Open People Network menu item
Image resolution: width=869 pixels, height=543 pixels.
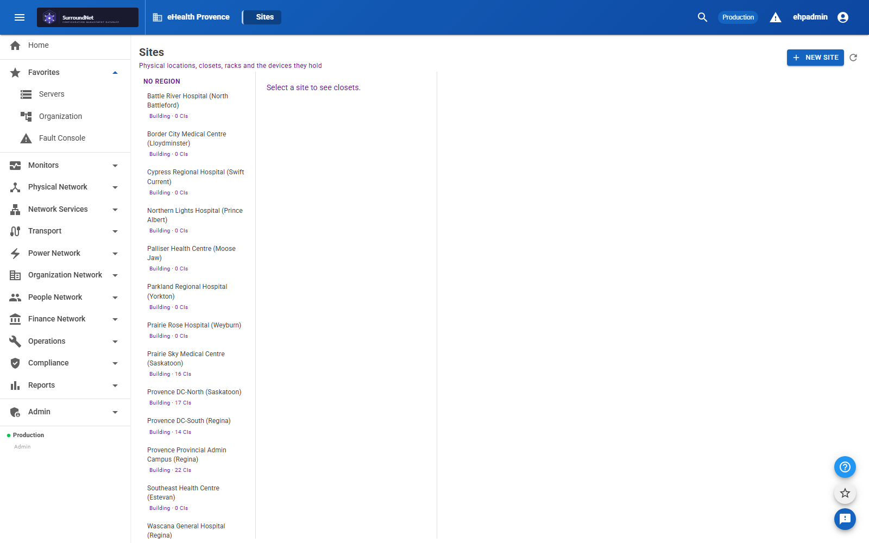(65, 298)
